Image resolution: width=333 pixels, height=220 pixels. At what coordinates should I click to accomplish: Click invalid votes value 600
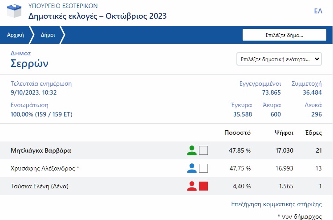[276, 114]
